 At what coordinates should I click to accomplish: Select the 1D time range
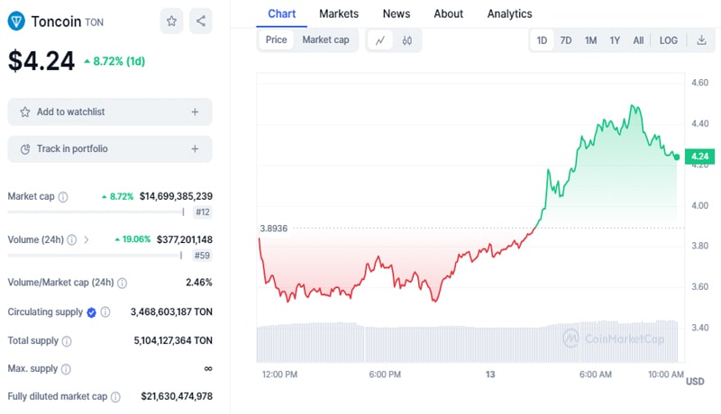[542, 40]
